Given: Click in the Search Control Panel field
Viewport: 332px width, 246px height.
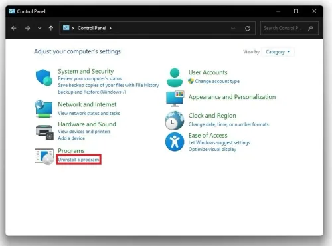Looking at the screenshot, I should tap(290, 28).
